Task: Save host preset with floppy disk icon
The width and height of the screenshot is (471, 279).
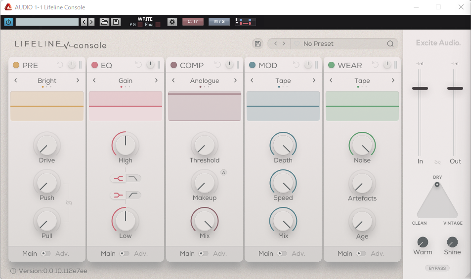Action: [116, 22]
